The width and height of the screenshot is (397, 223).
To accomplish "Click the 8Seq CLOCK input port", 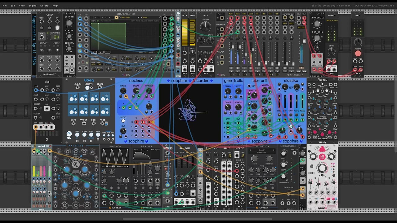I will [x=78, y=88].
